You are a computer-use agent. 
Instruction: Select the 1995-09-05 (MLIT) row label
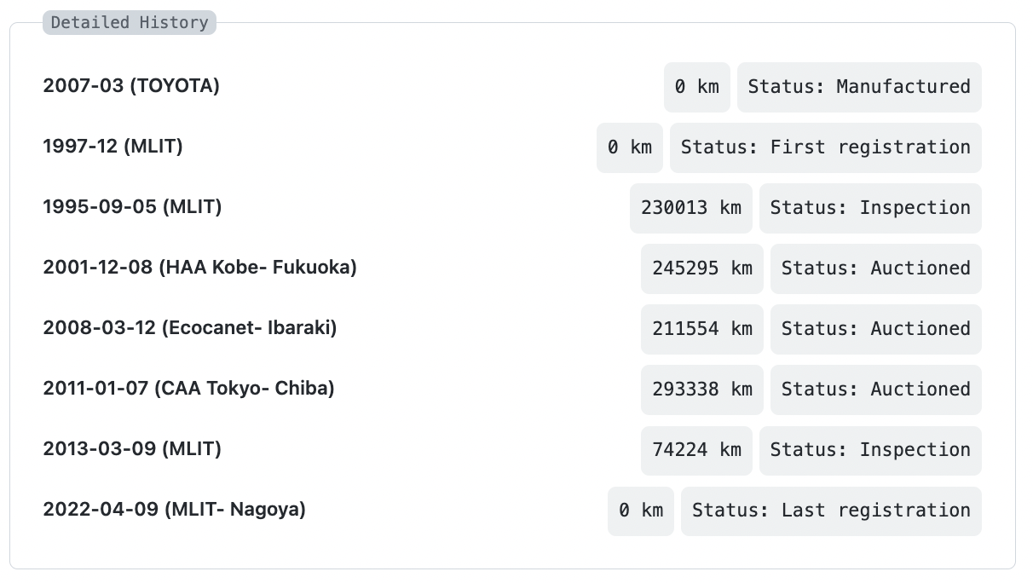[132, 206]
